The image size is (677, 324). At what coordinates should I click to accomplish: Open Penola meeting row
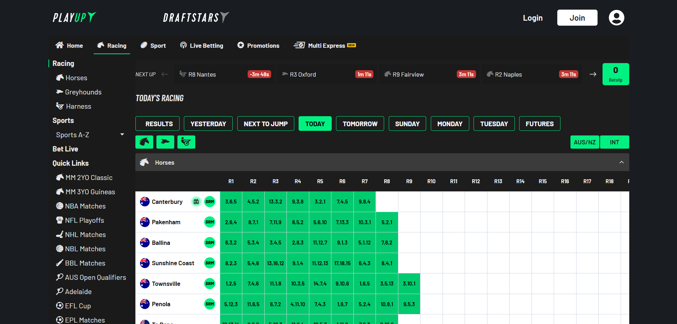(177, 304)
